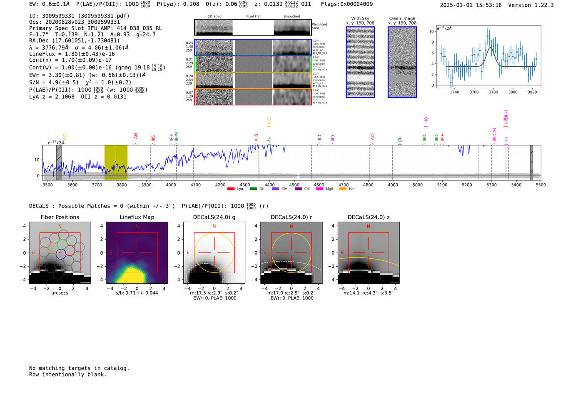583x397 pixels.
Task: Open the Lineflux Map panel
Action: (137, 253)
